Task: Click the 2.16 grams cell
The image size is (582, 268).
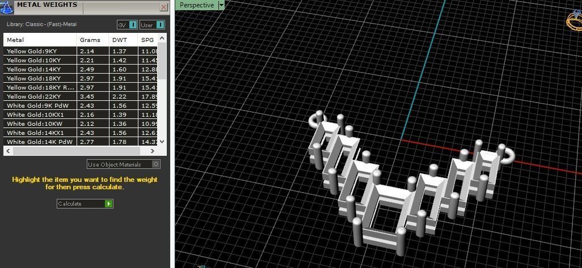Action: pos(93,114)
